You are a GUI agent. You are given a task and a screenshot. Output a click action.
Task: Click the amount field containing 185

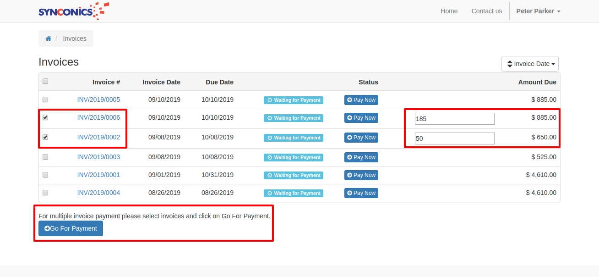click(x=454, y=119)
